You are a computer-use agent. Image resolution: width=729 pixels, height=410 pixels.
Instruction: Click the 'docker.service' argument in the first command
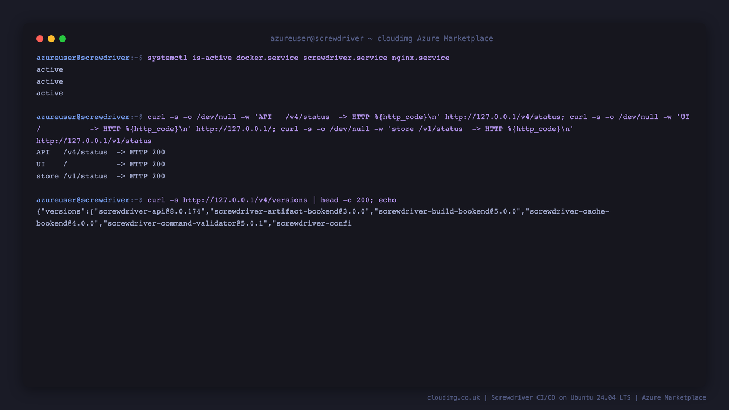click(x=267, y=58)
